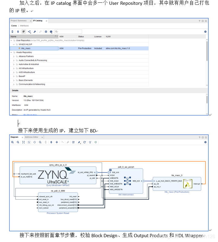Click the group-by hierarchy icon in IP Catalog
Screen dimensions: 218x242
[x=29, y=32]
